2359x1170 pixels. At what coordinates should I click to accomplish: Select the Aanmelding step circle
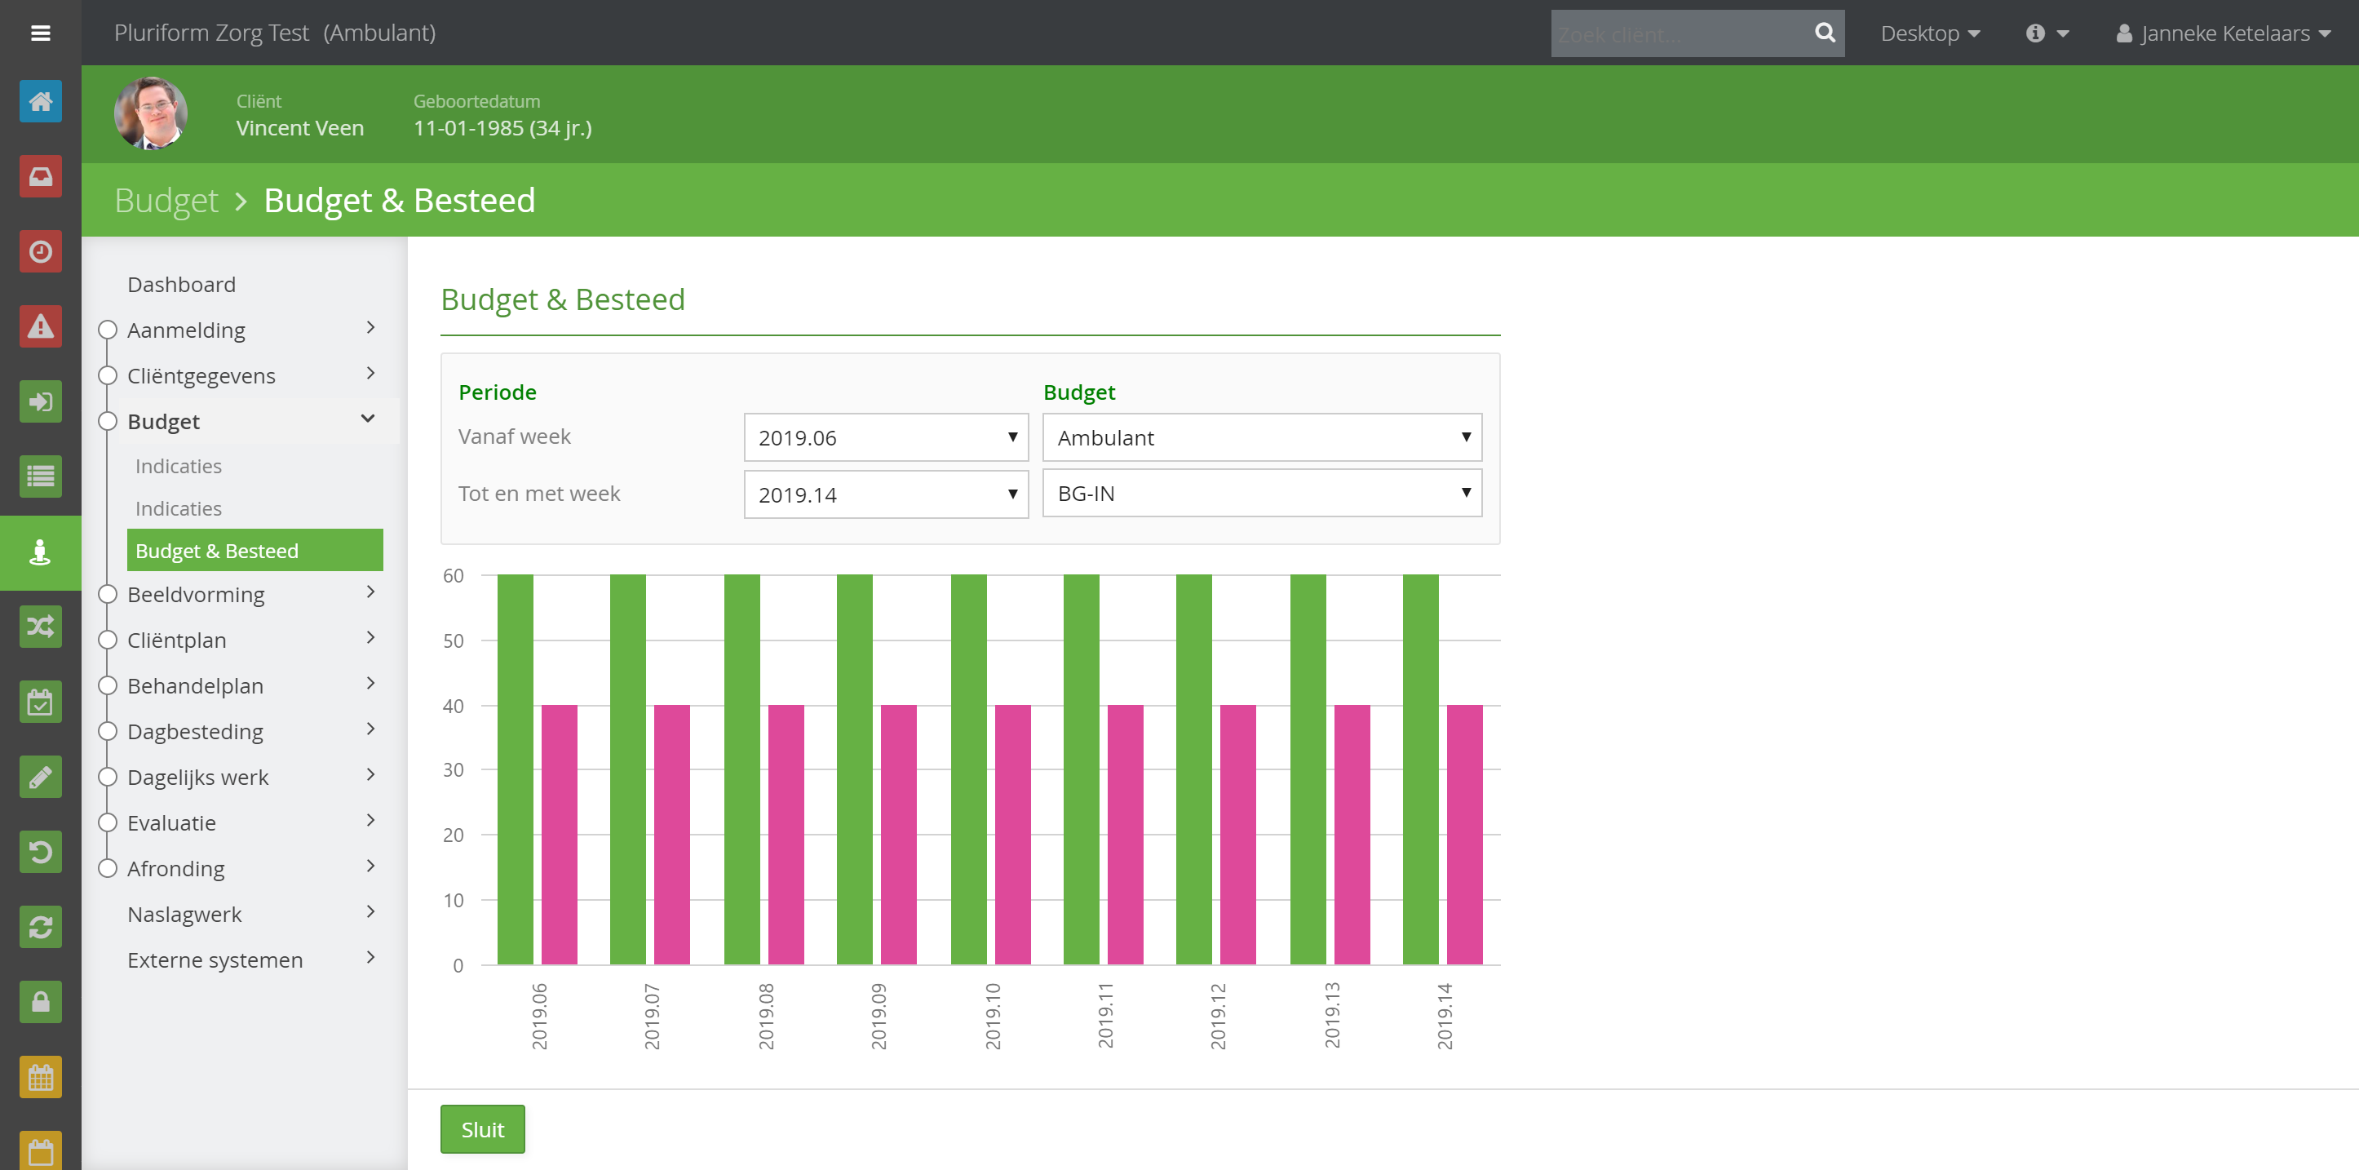click(x=108, y=330)
